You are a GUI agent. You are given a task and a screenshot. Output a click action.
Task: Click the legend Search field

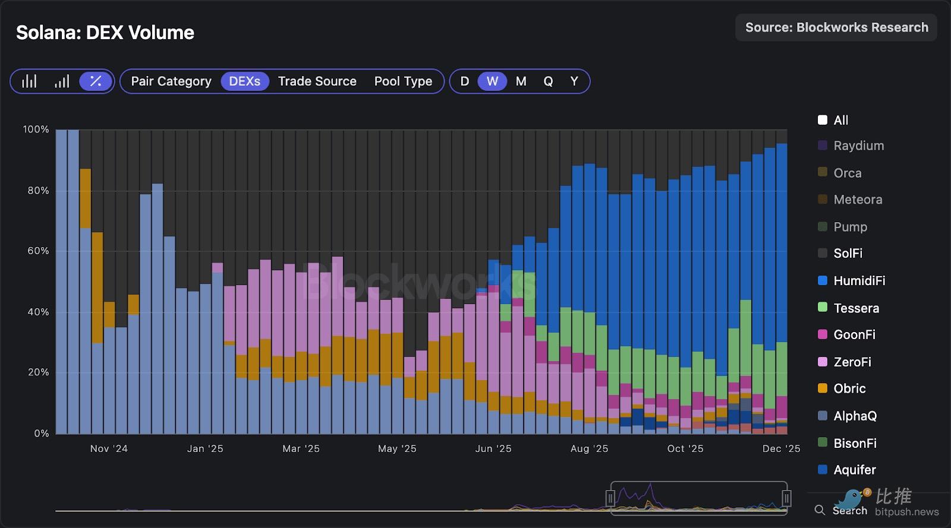tap(850, 510)
